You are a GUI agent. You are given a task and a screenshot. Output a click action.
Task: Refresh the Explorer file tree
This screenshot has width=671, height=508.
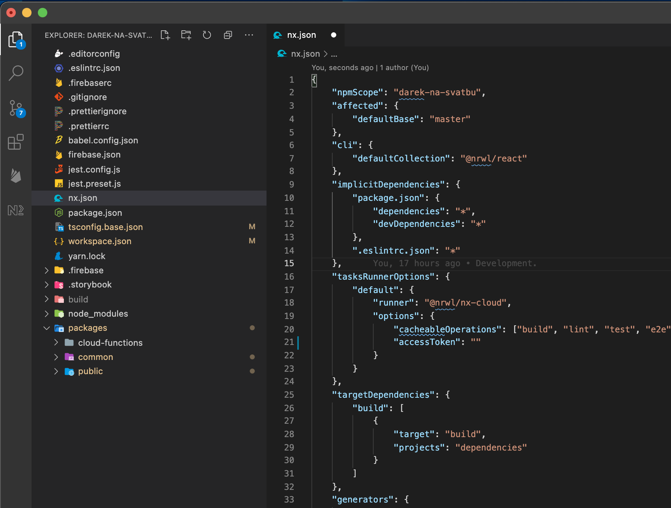coord(207,35)
